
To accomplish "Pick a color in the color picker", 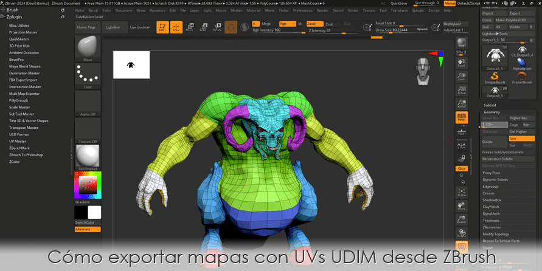I will [88, 185].
